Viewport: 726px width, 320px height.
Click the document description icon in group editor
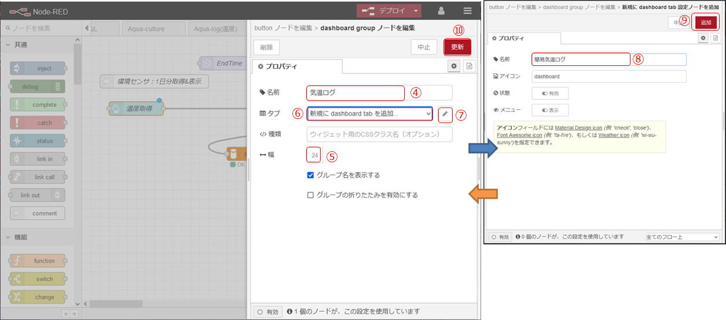click(x=468, y=66)
